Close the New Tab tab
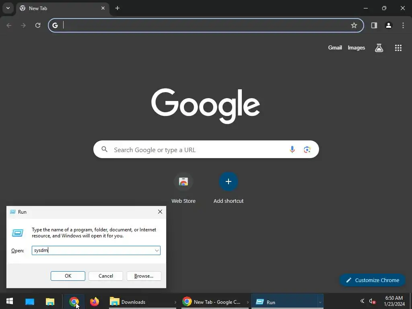This screenshot has width=412, height=309. tap(103, 8)
